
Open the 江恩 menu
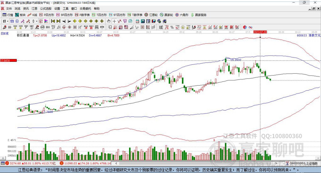pos(34,8)
